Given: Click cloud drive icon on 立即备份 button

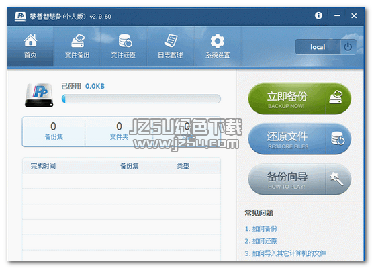Looking at the screenshot, I should click(x=336, y=97).
